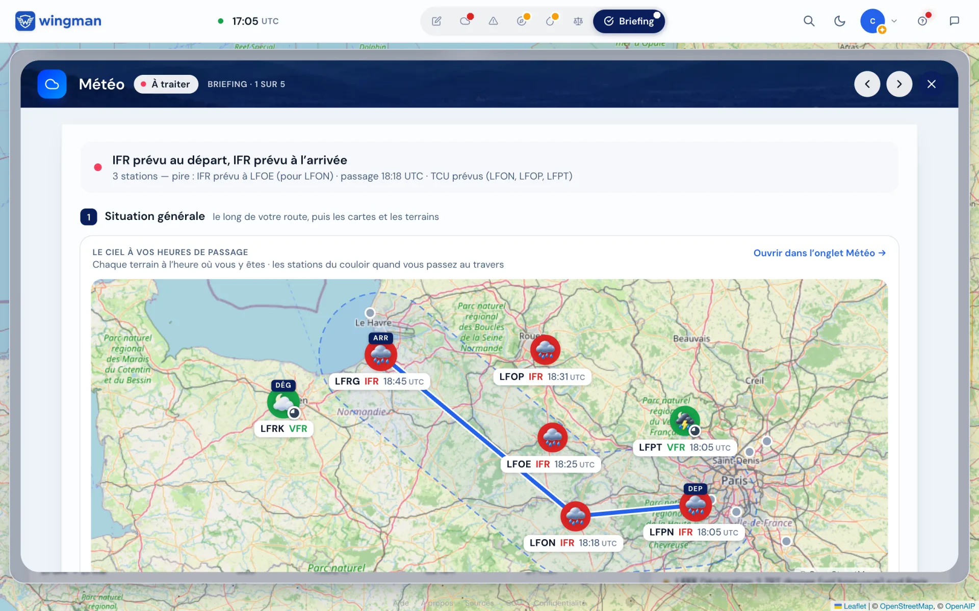Click the Situation générale heading

click(154, 216)
